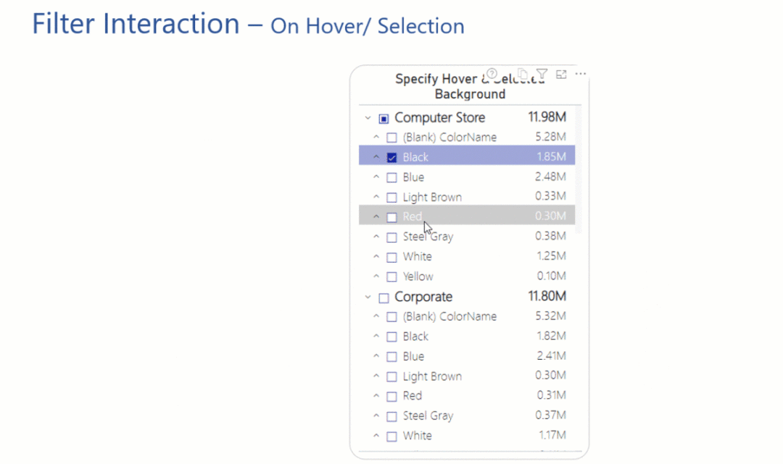Image resolution: width=783 pixels, height=464 pixels.
Task: Open the More options ellipsis menu
Action: (580, 73)
